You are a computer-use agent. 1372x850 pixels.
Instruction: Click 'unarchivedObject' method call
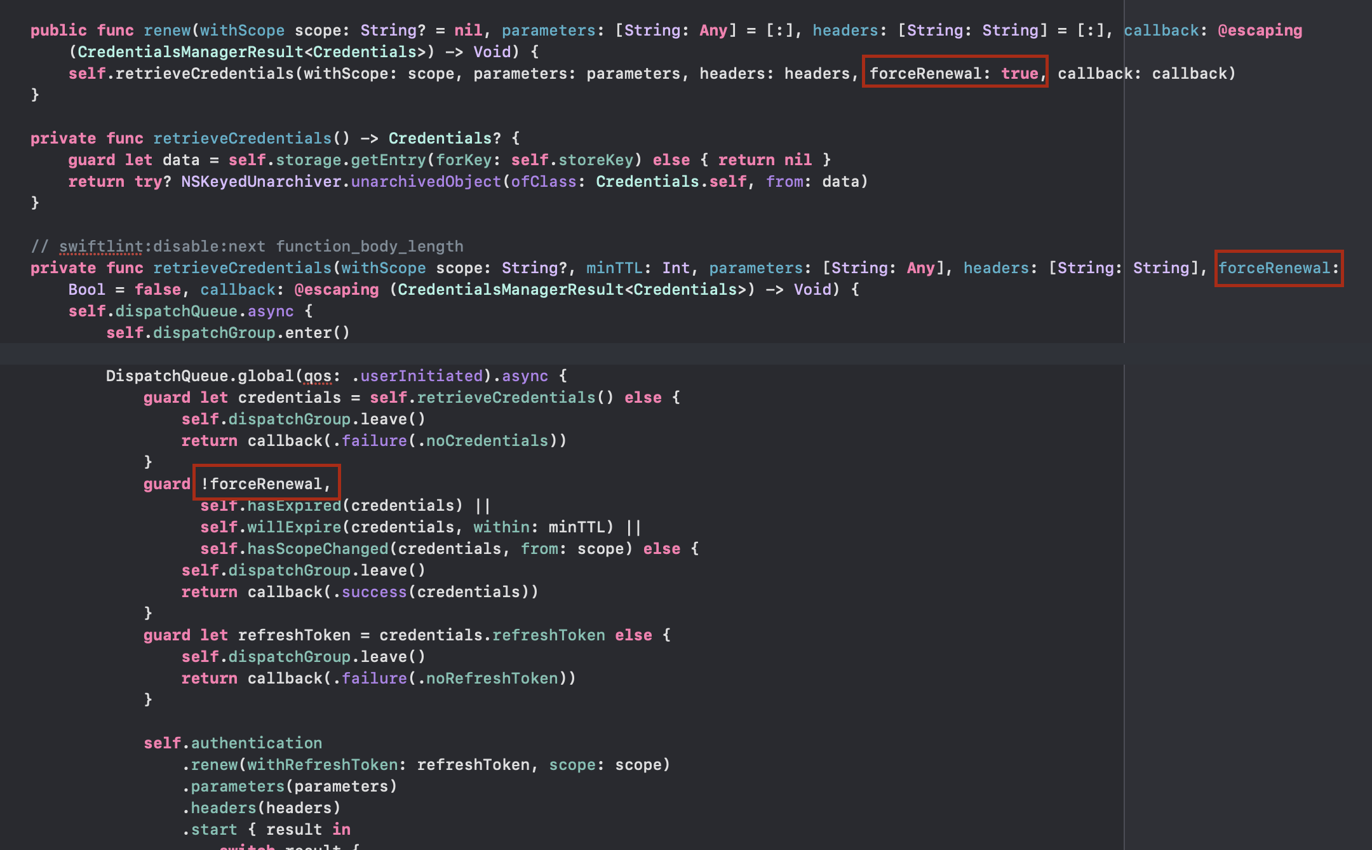tap(426, 182)
